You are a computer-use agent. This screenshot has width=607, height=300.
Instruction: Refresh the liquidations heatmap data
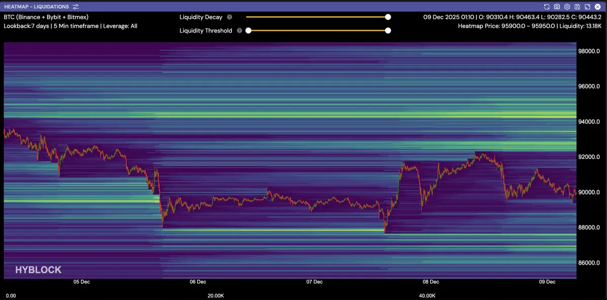click(547, 7)
